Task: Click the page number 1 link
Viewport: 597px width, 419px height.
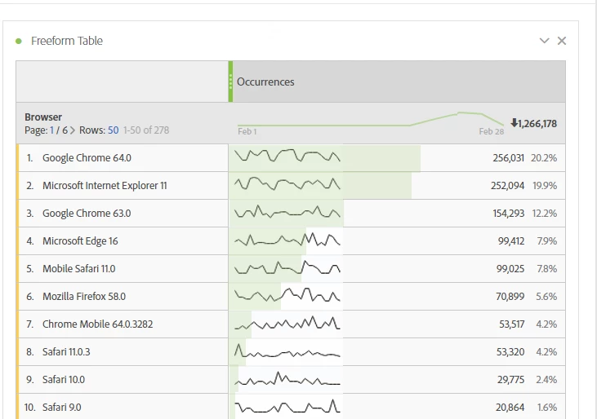Action: [x=51, y=130]
